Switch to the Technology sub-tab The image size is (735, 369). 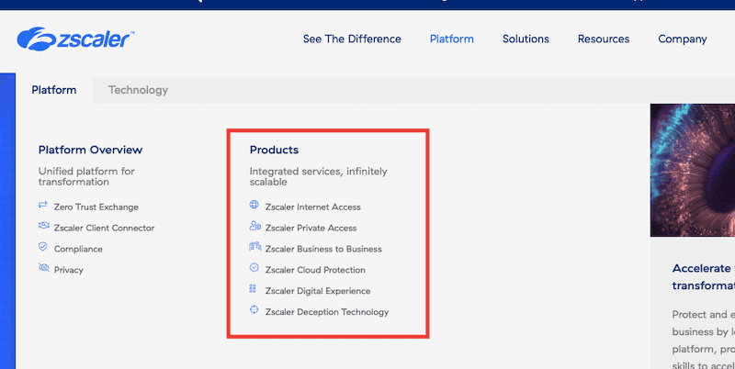point(139,90)
